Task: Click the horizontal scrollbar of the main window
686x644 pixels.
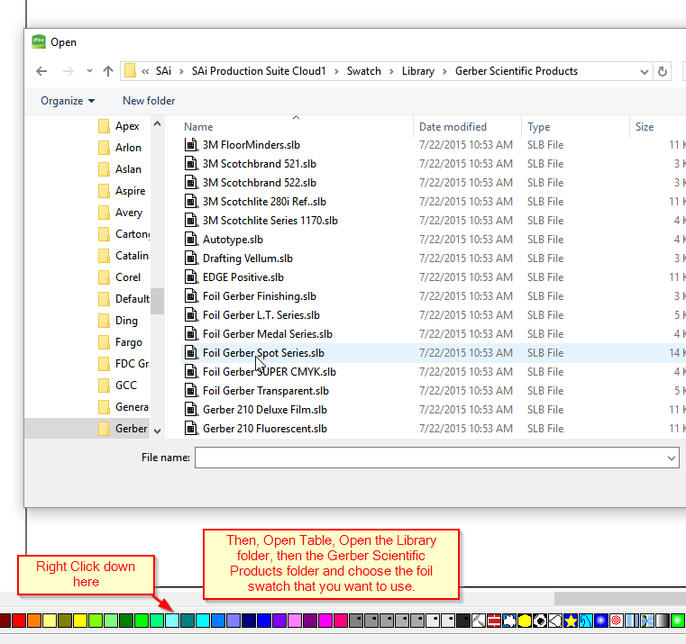Action: pyautogui.click(x=620, y=598)
